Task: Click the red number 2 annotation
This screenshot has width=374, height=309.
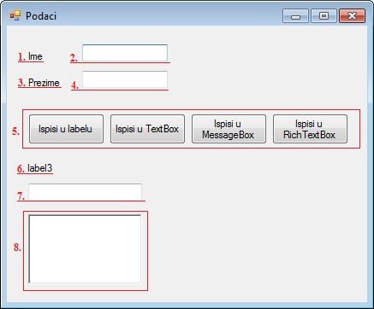Action: 74,58
